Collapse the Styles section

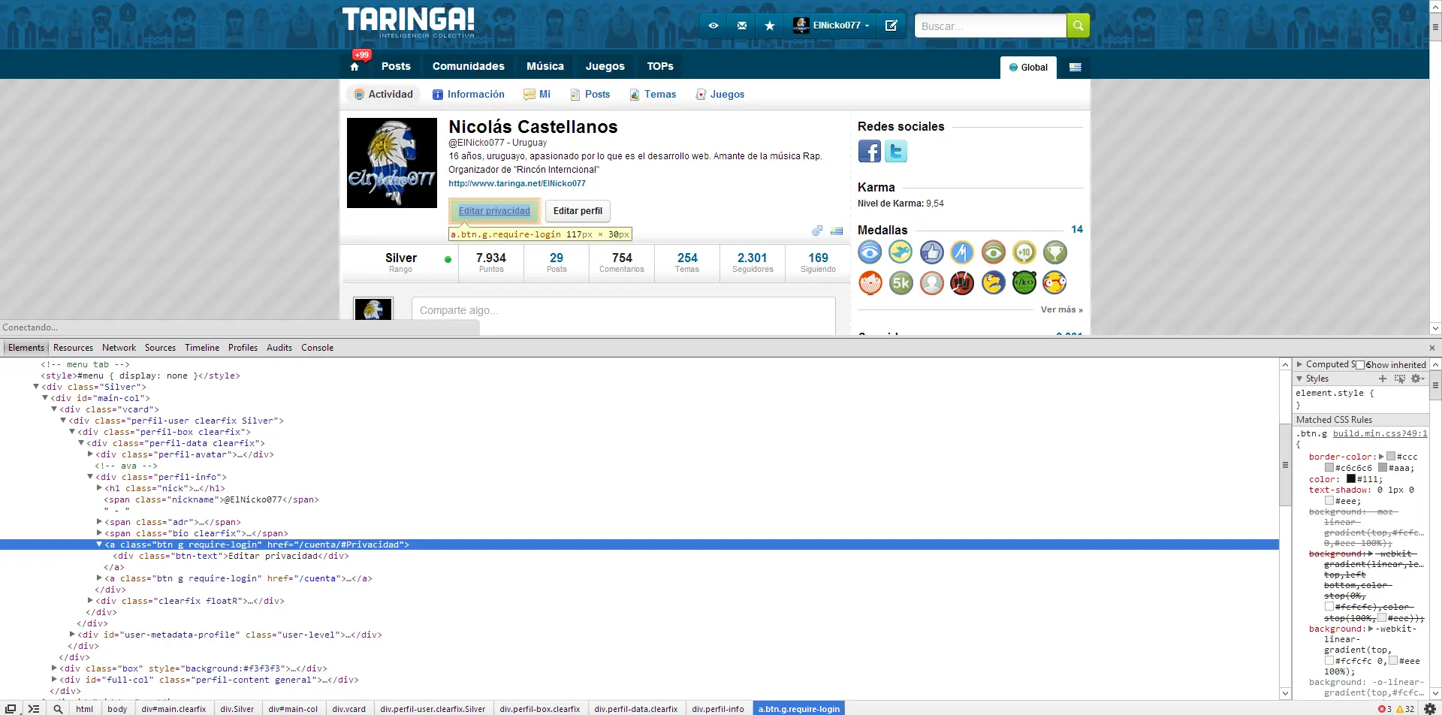[x=1299, y=379]
